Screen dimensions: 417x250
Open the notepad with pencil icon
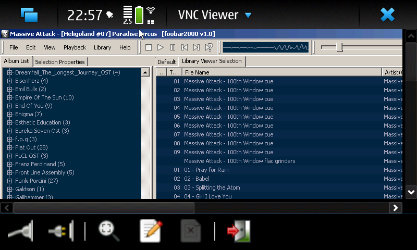pyautogui.click(x=151, y=231)
